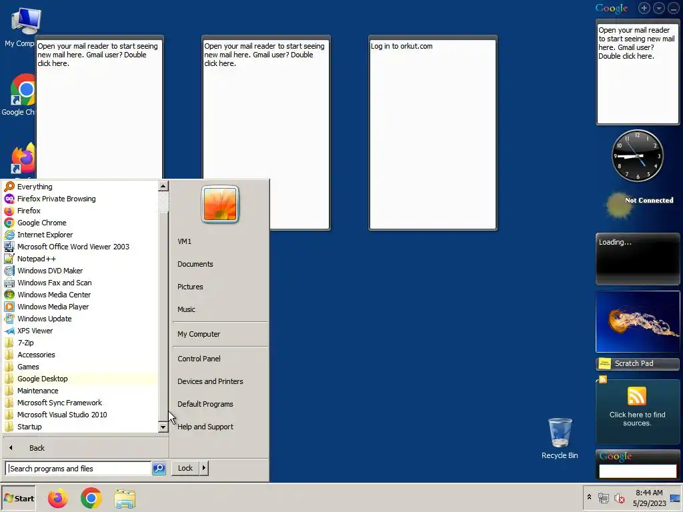Open the Lock options arrow
683x512 pixels.
point(204,468)
